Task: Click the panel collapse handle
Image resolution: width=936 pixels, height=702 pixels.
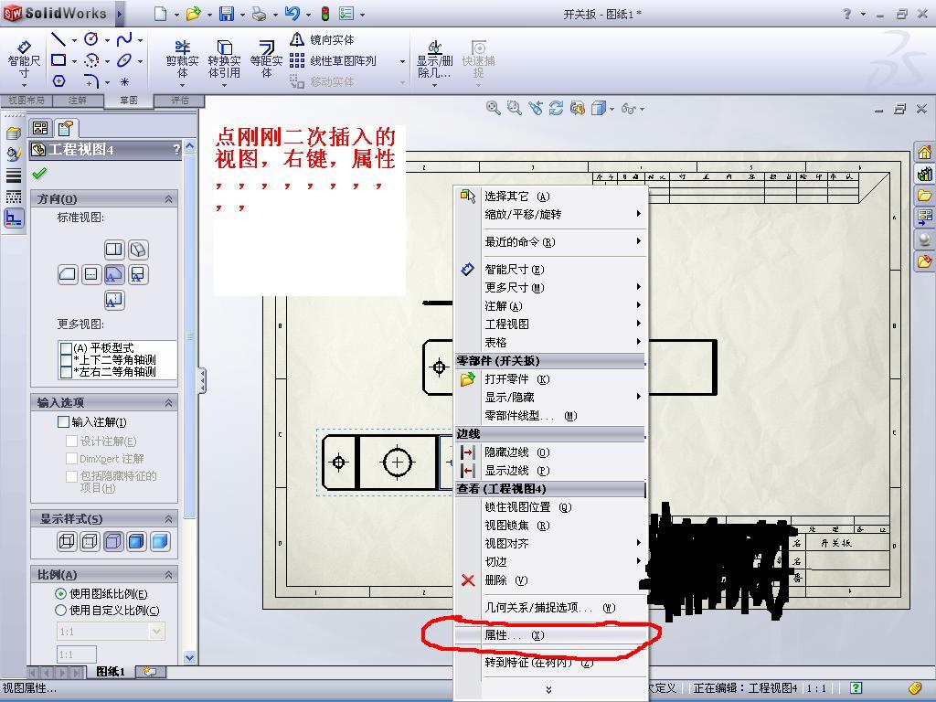Action: 202,380
